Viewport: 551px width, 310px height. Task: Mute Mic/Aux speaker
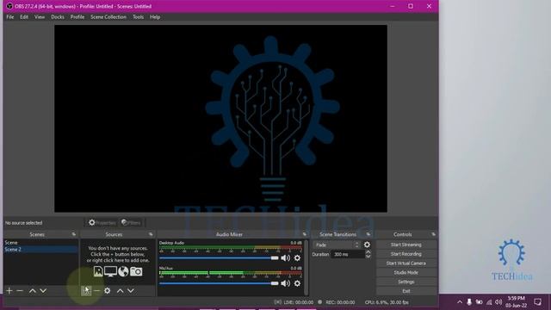285,283
